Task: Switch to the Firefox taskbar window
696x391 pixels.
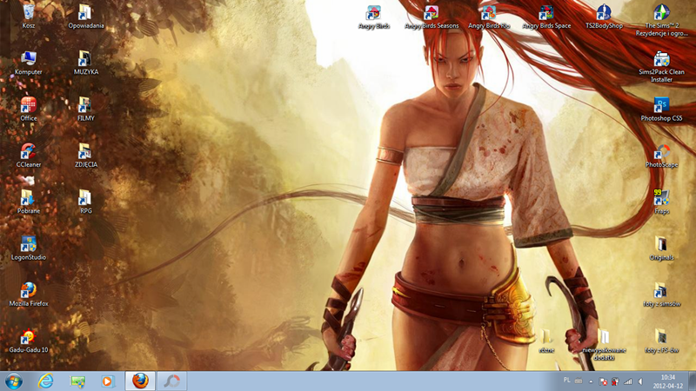Action: 140,381
